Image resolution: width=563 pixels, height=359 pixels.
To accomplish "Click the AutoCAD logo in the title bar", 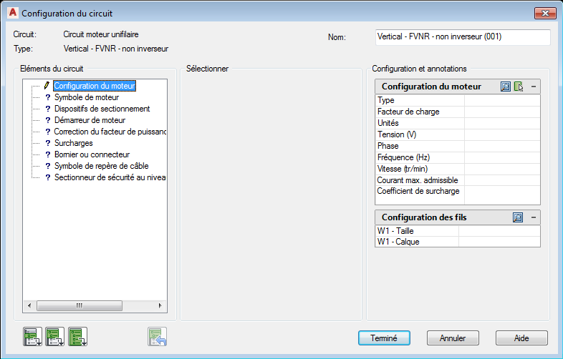I will (x=11, y=13).
